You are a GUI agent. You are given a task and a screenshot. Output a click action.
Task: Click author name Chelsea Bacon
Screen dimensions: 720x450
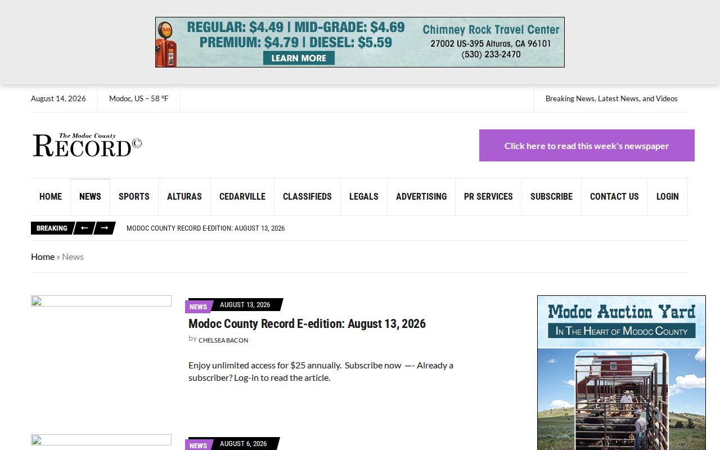pyautogui.click(x=223, y=340)
